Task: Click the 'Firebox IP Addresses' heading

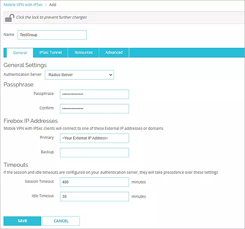Action: [x=31, y=121]
